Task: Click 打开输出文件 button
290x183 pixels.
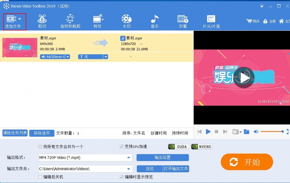Action: point(176,169)
